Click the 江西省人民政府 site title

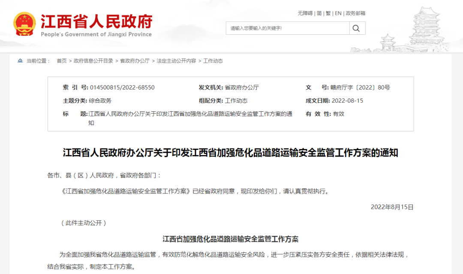(96, 21)
